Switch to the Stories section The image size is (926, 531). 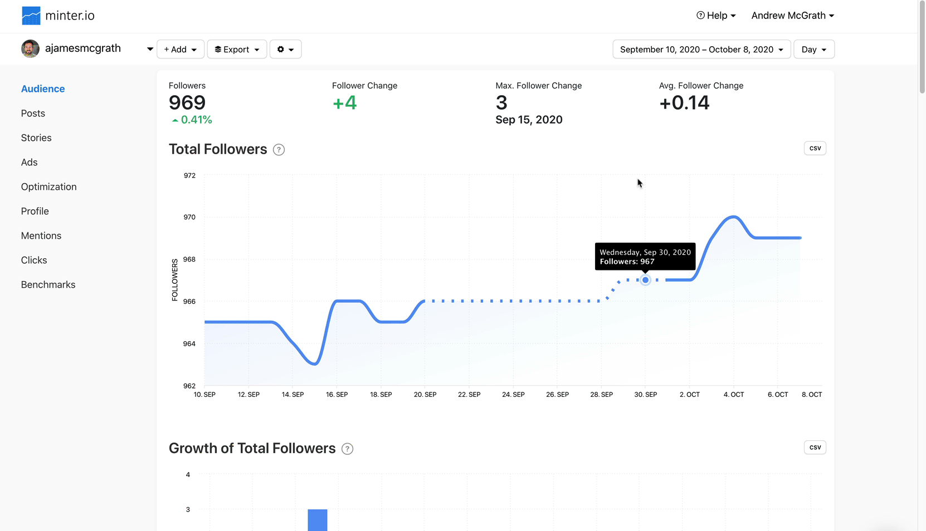(36, 138)
